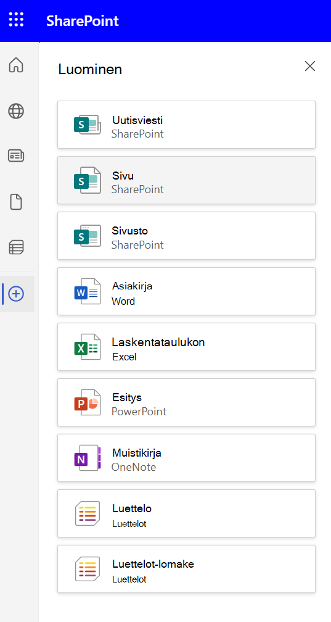Click the OneNote notebook icon
Viewport: 331px width, 622px height.
[x=88, y=458]
